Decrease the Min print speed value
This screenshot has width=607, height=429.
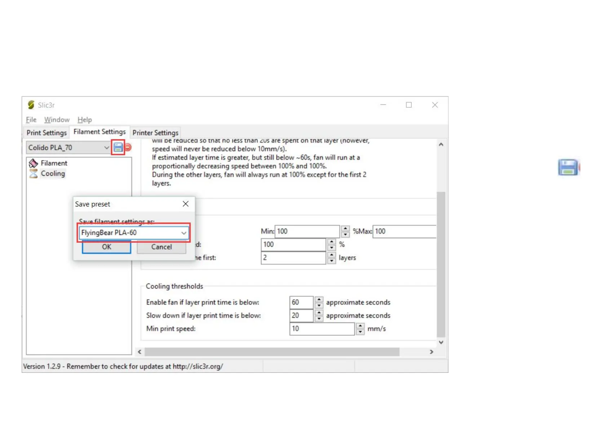coord(360,332)
